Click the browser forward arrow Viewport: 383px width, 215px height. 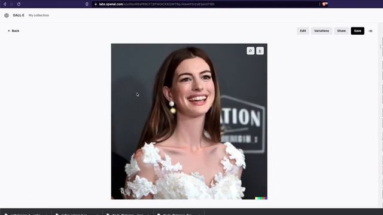(x=11, y=4)
